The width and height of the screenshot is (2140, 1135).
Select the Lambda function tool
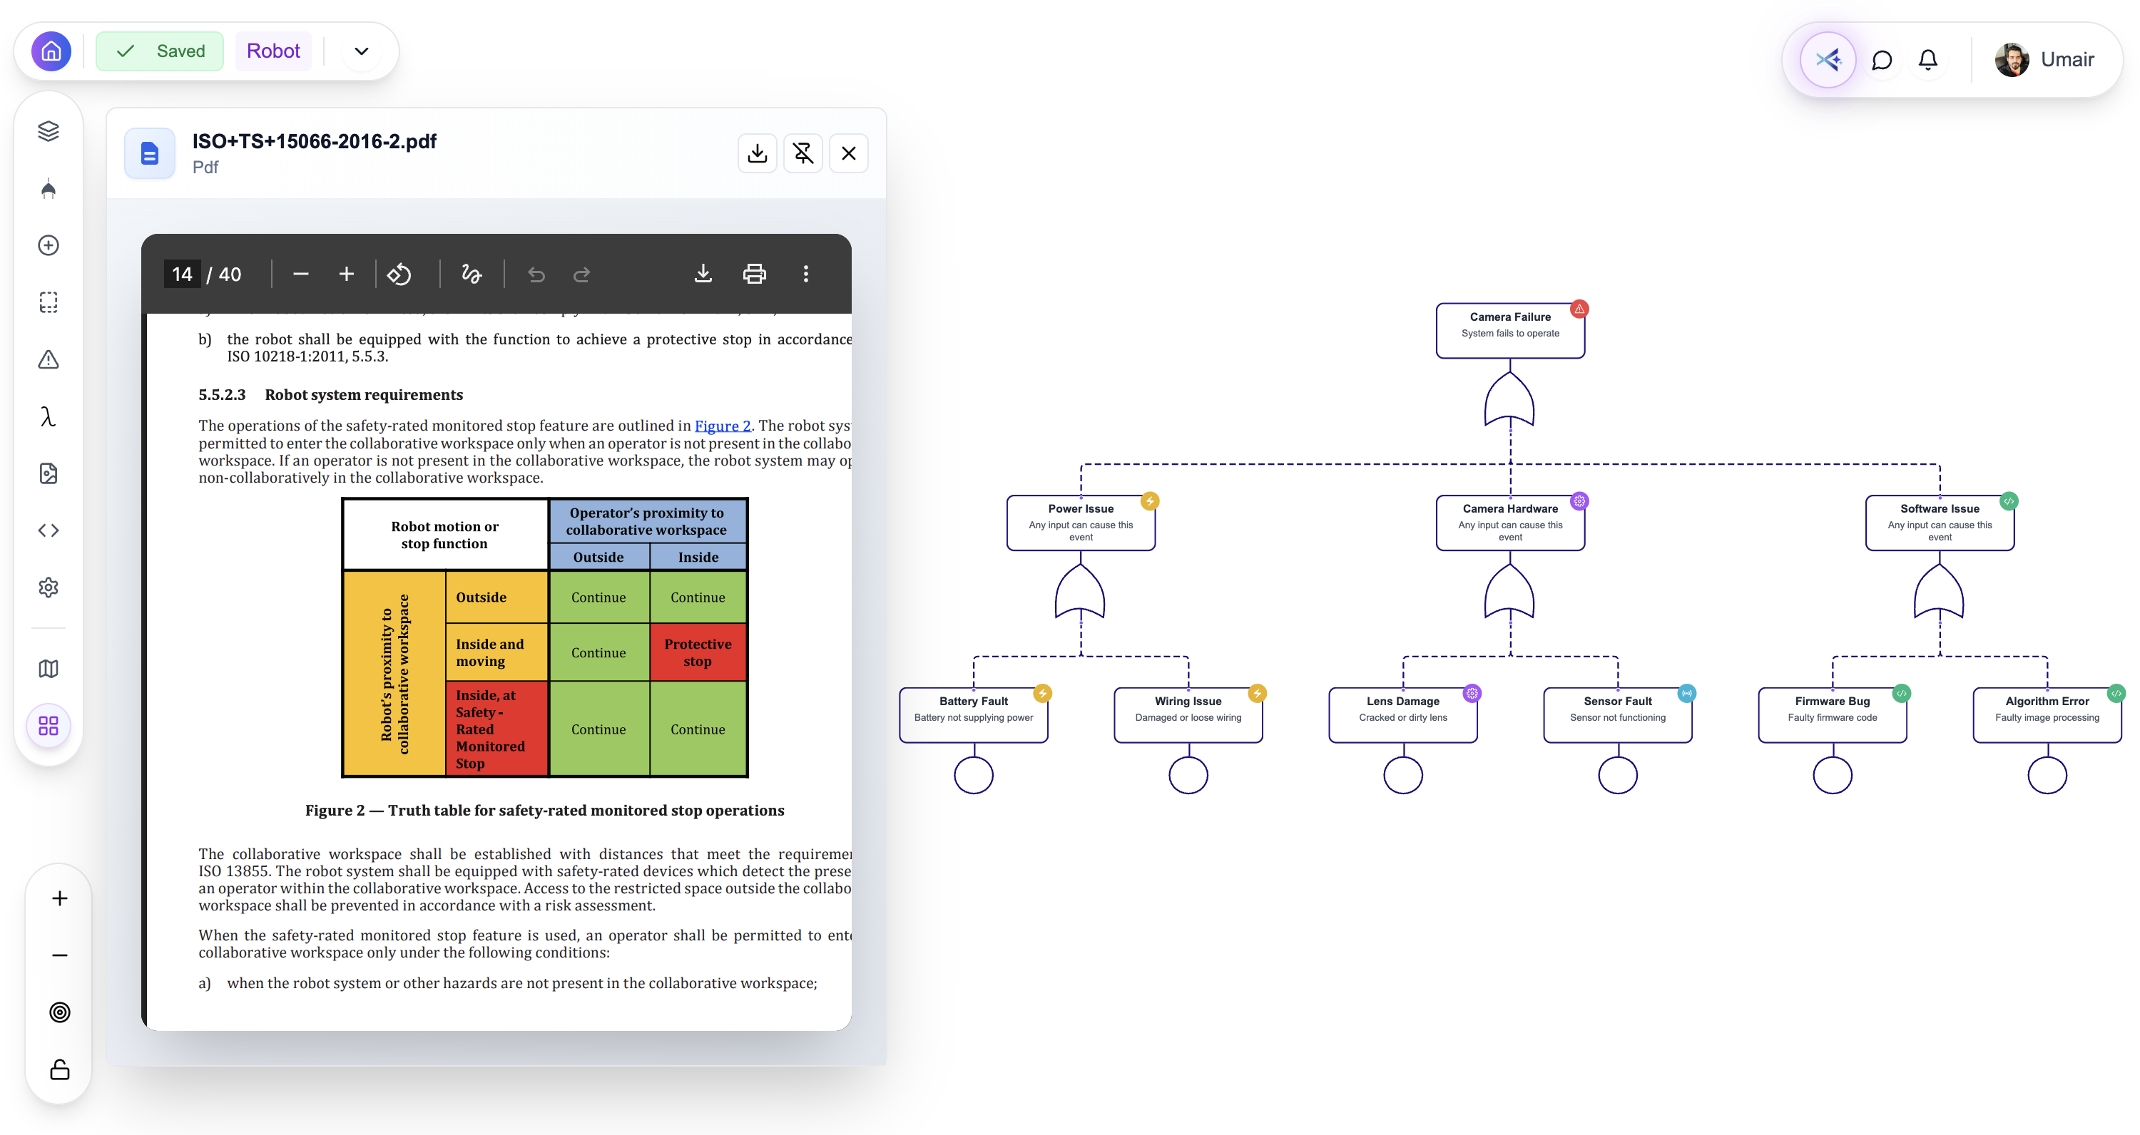click(49, 418)
